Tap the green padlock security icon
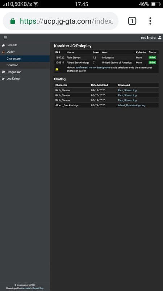The height and width of the screenshot is (291, 163). tap(13, 21)
